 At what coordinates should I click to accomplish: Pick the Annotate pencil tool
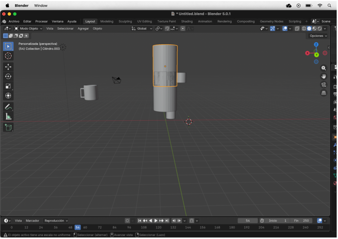click(x=8, y=107)
